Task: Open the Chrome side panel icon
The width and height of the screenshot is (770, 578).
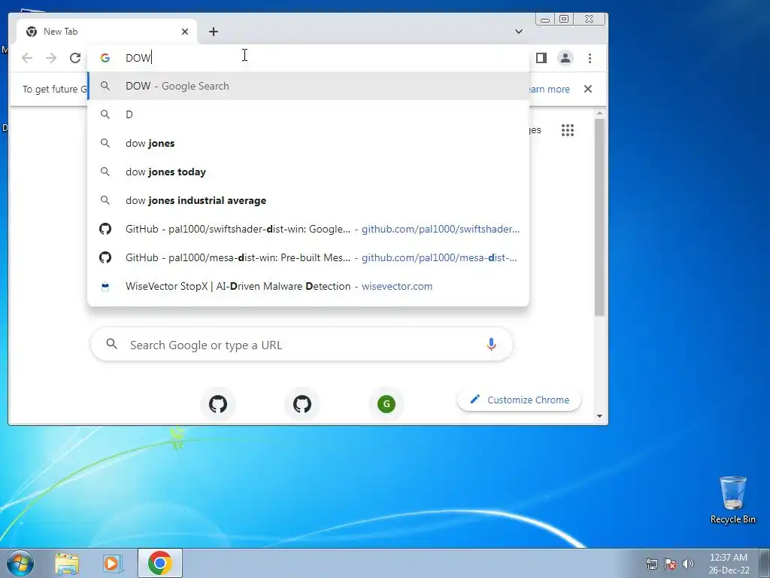Action: (x=541, y=58)
